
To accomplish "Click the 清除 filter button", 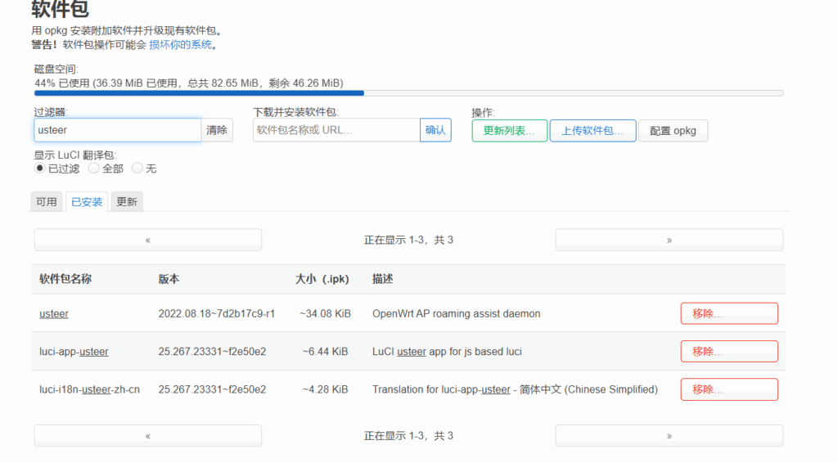I will point(217,130).
